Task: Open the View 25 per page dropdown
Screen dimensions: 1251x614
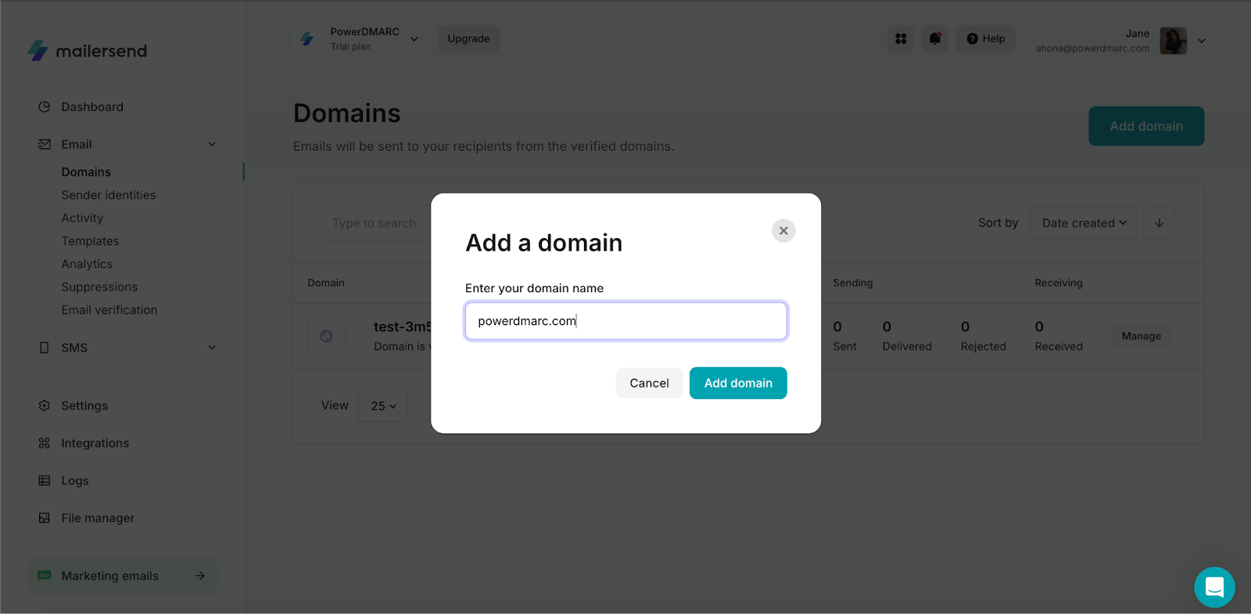Action: 383,406
